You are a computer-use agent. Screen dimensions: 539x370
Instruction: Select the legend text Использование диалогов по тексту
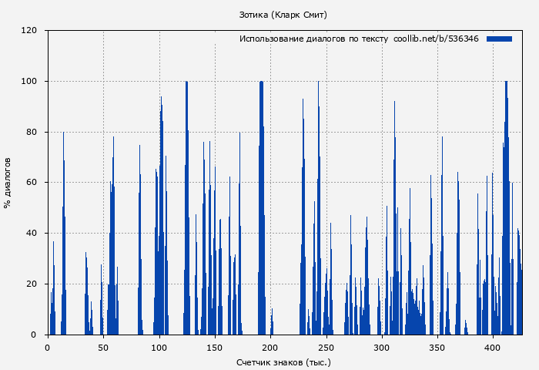(313, 39)
